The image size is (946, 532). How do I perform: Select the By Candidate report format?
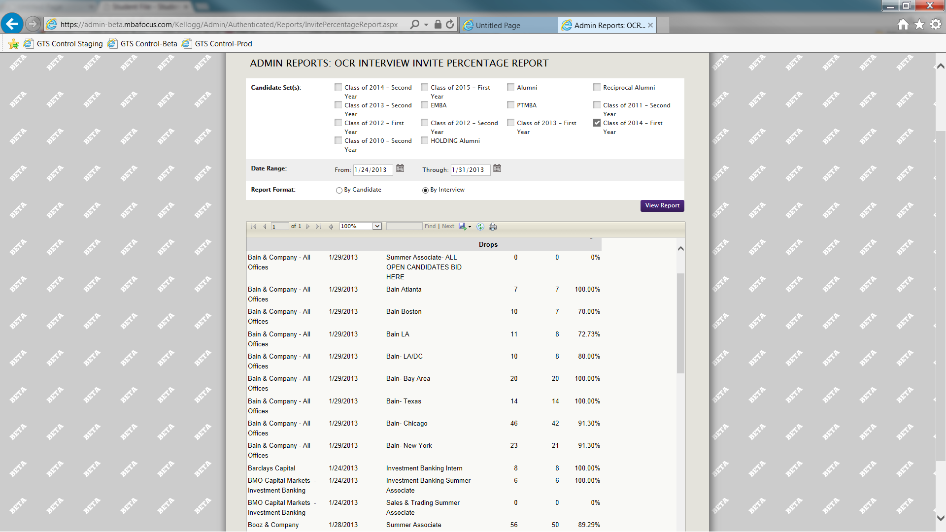(x=339, y=190)
